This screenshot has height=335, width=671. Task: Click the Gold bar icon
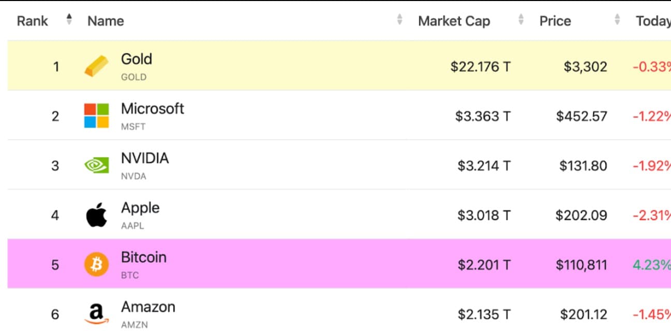[x=97, y=66]
